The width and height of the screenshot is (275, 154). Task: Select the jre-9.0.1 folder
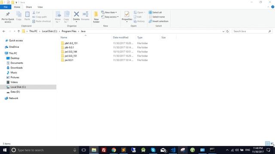click(x=69, y=60)
